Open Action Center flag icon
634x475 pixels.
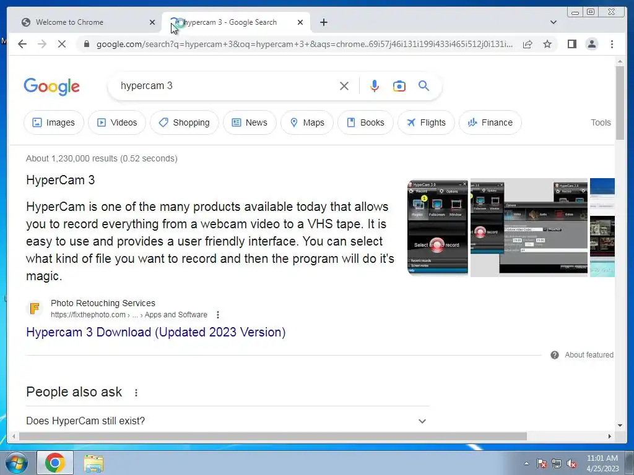[542, 463]
